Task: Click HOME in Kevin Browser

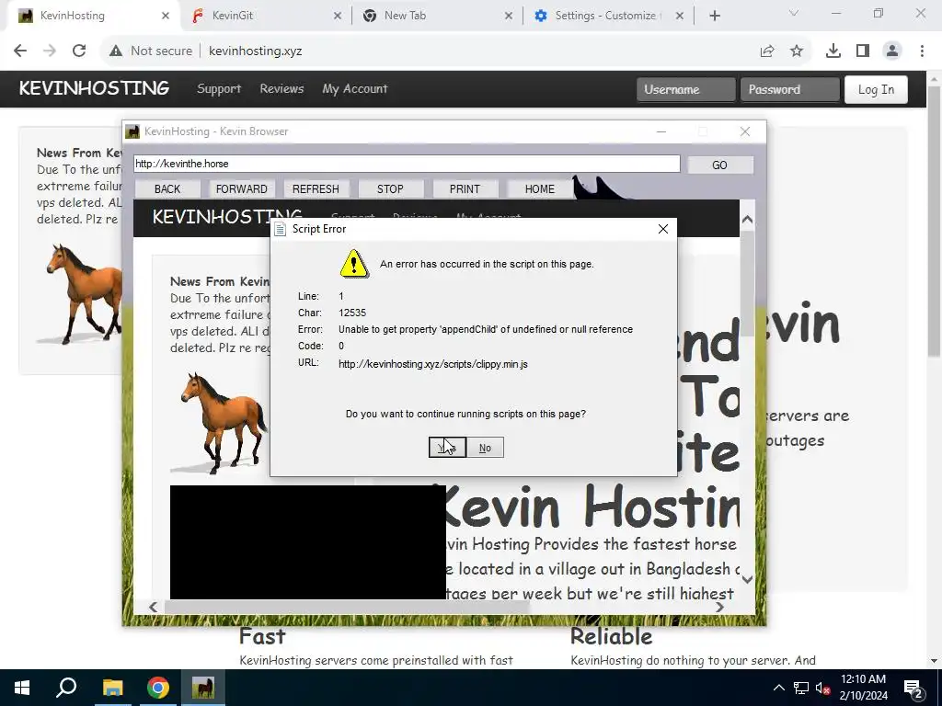Action: 539,189
